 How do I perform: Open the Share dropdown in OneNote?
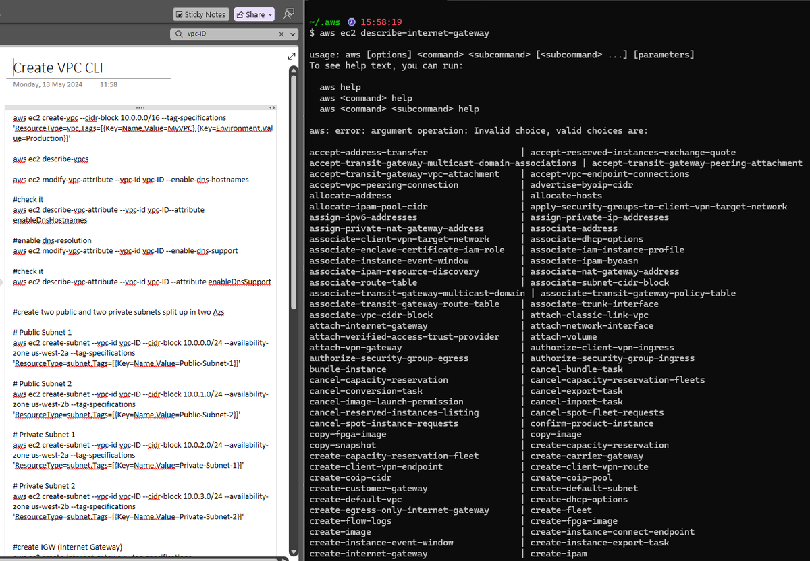pos(254,14)
